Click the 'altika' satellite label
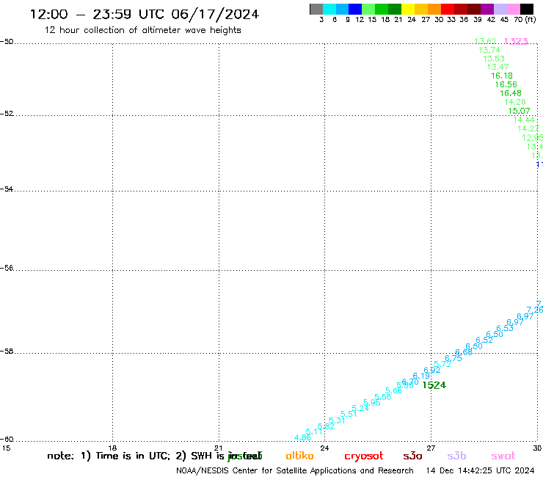 pyautogui.click(x=299, y=456)
